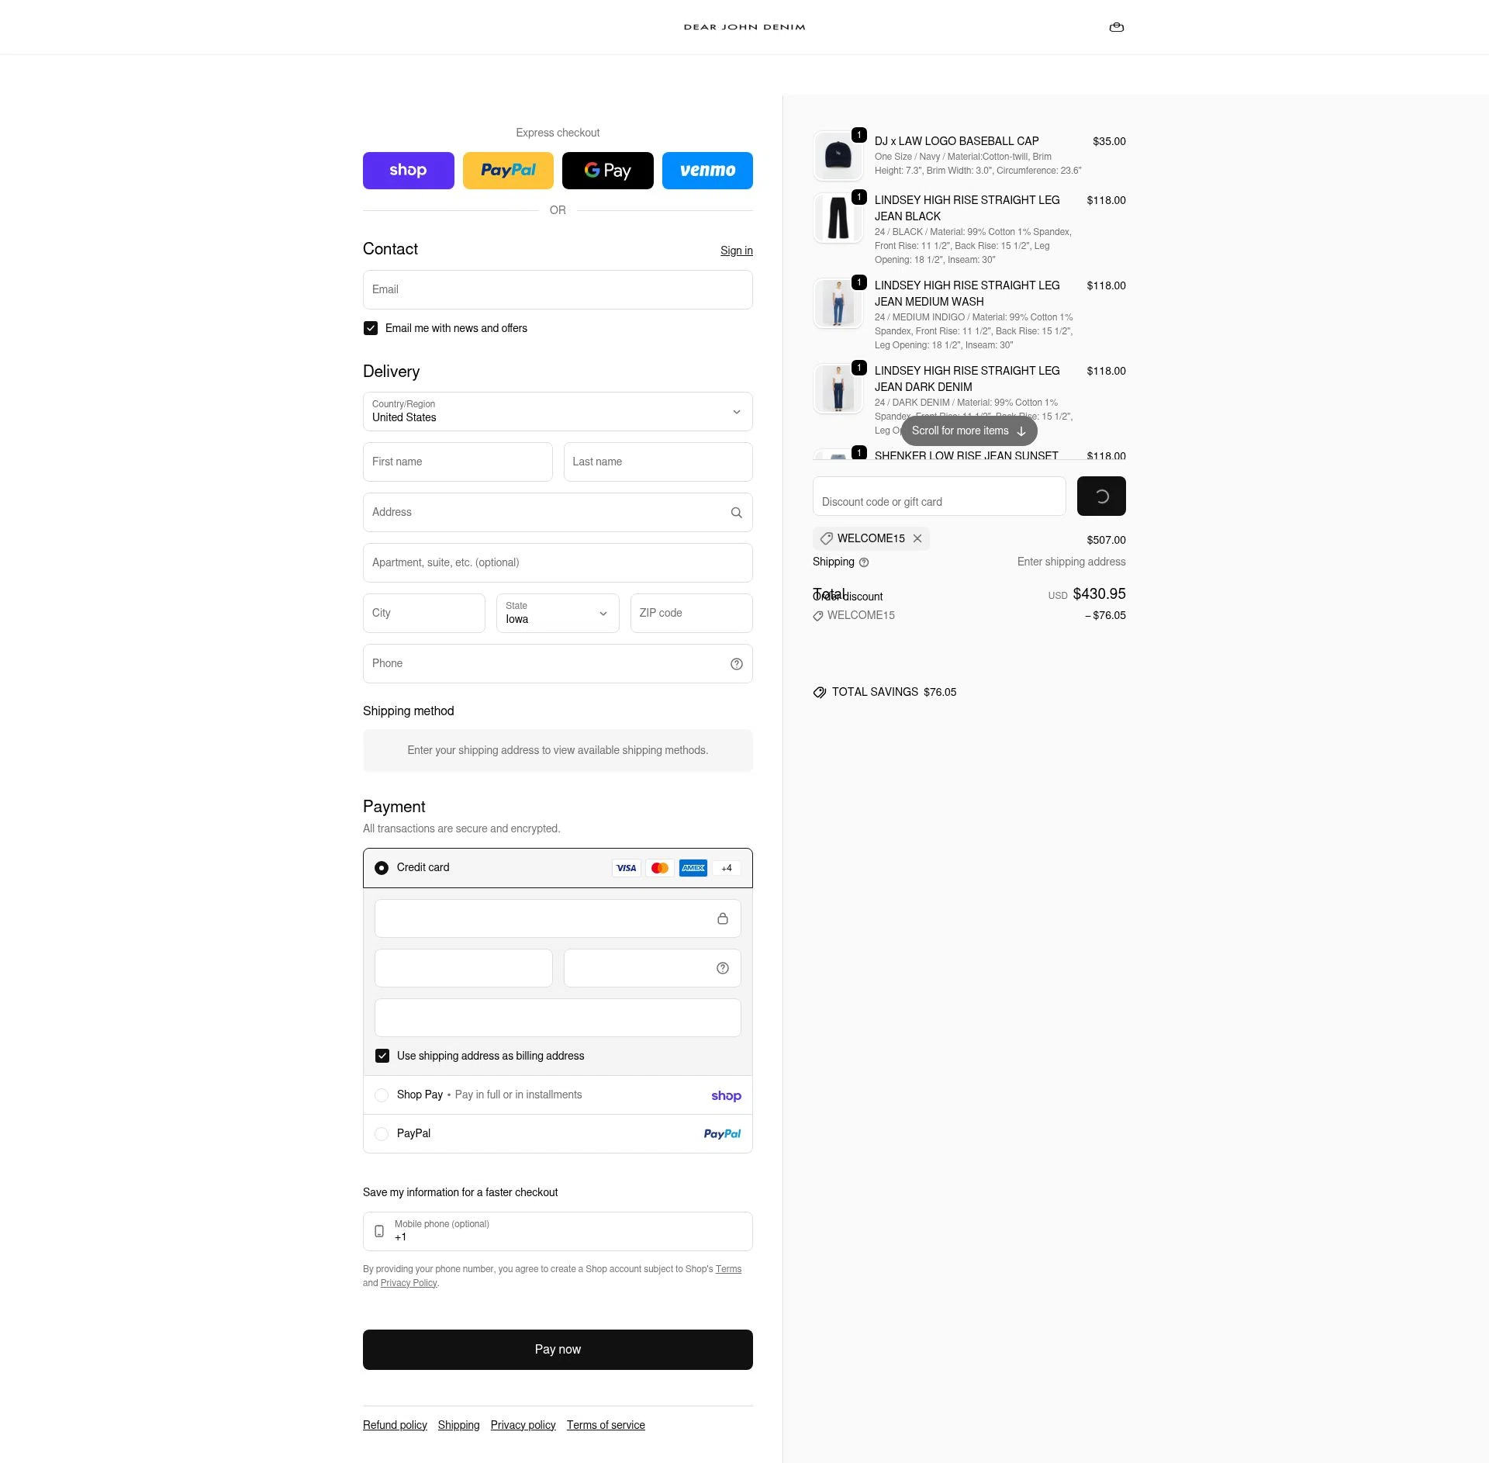The width and height of the screenshot is (1489, 1463).
Task: Click Scroll for more items button
Action: (969, 431)
